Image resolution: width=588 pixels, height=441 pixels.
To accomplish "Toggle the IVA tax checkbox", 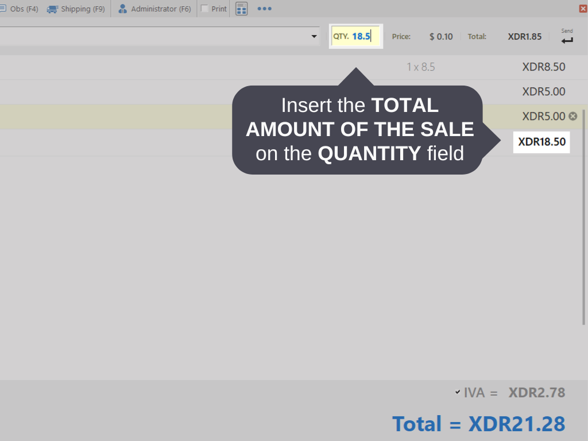I will pos(458,392).
